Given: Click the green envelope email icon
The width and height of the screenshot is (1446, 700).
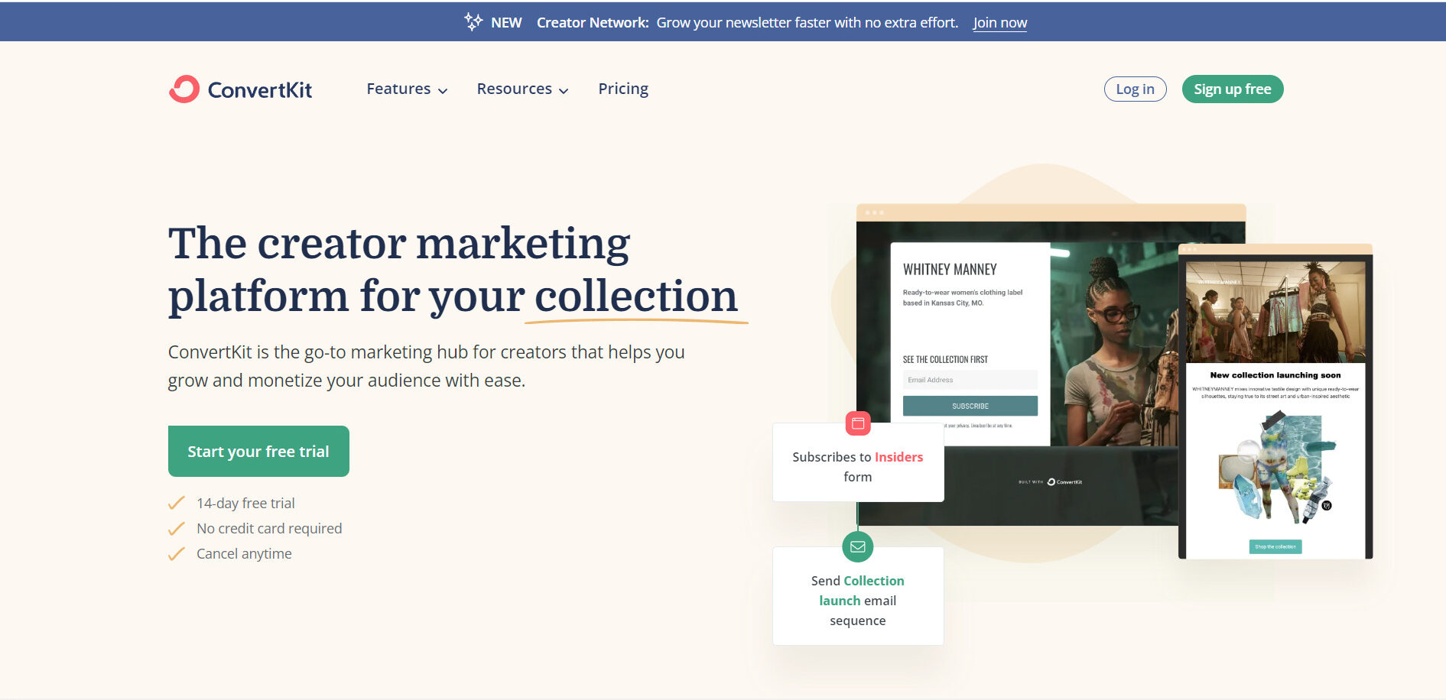Looking at the screenshot, I should coord(858,546).
